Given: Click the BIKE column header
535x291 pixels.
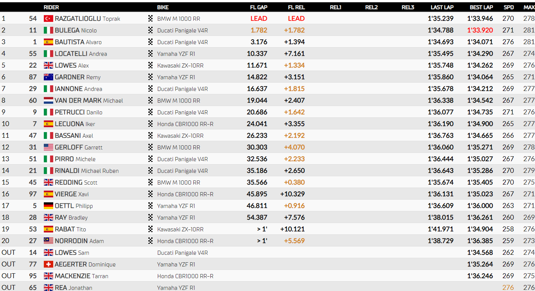Looking at the screenshot, I should [163, 7].
